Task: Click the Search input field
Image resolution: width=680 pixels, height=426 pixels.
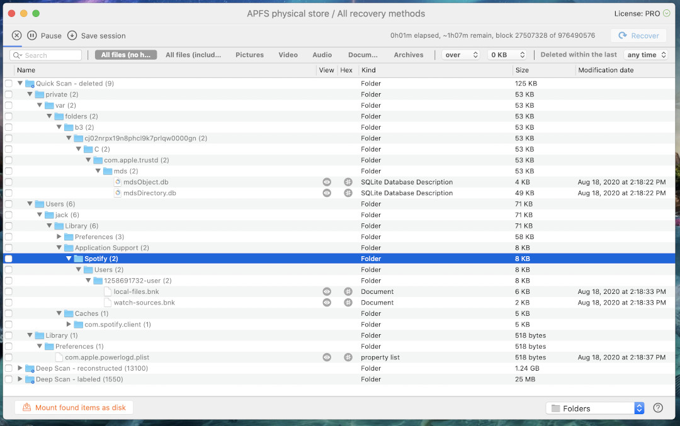Action: point(45,55)
